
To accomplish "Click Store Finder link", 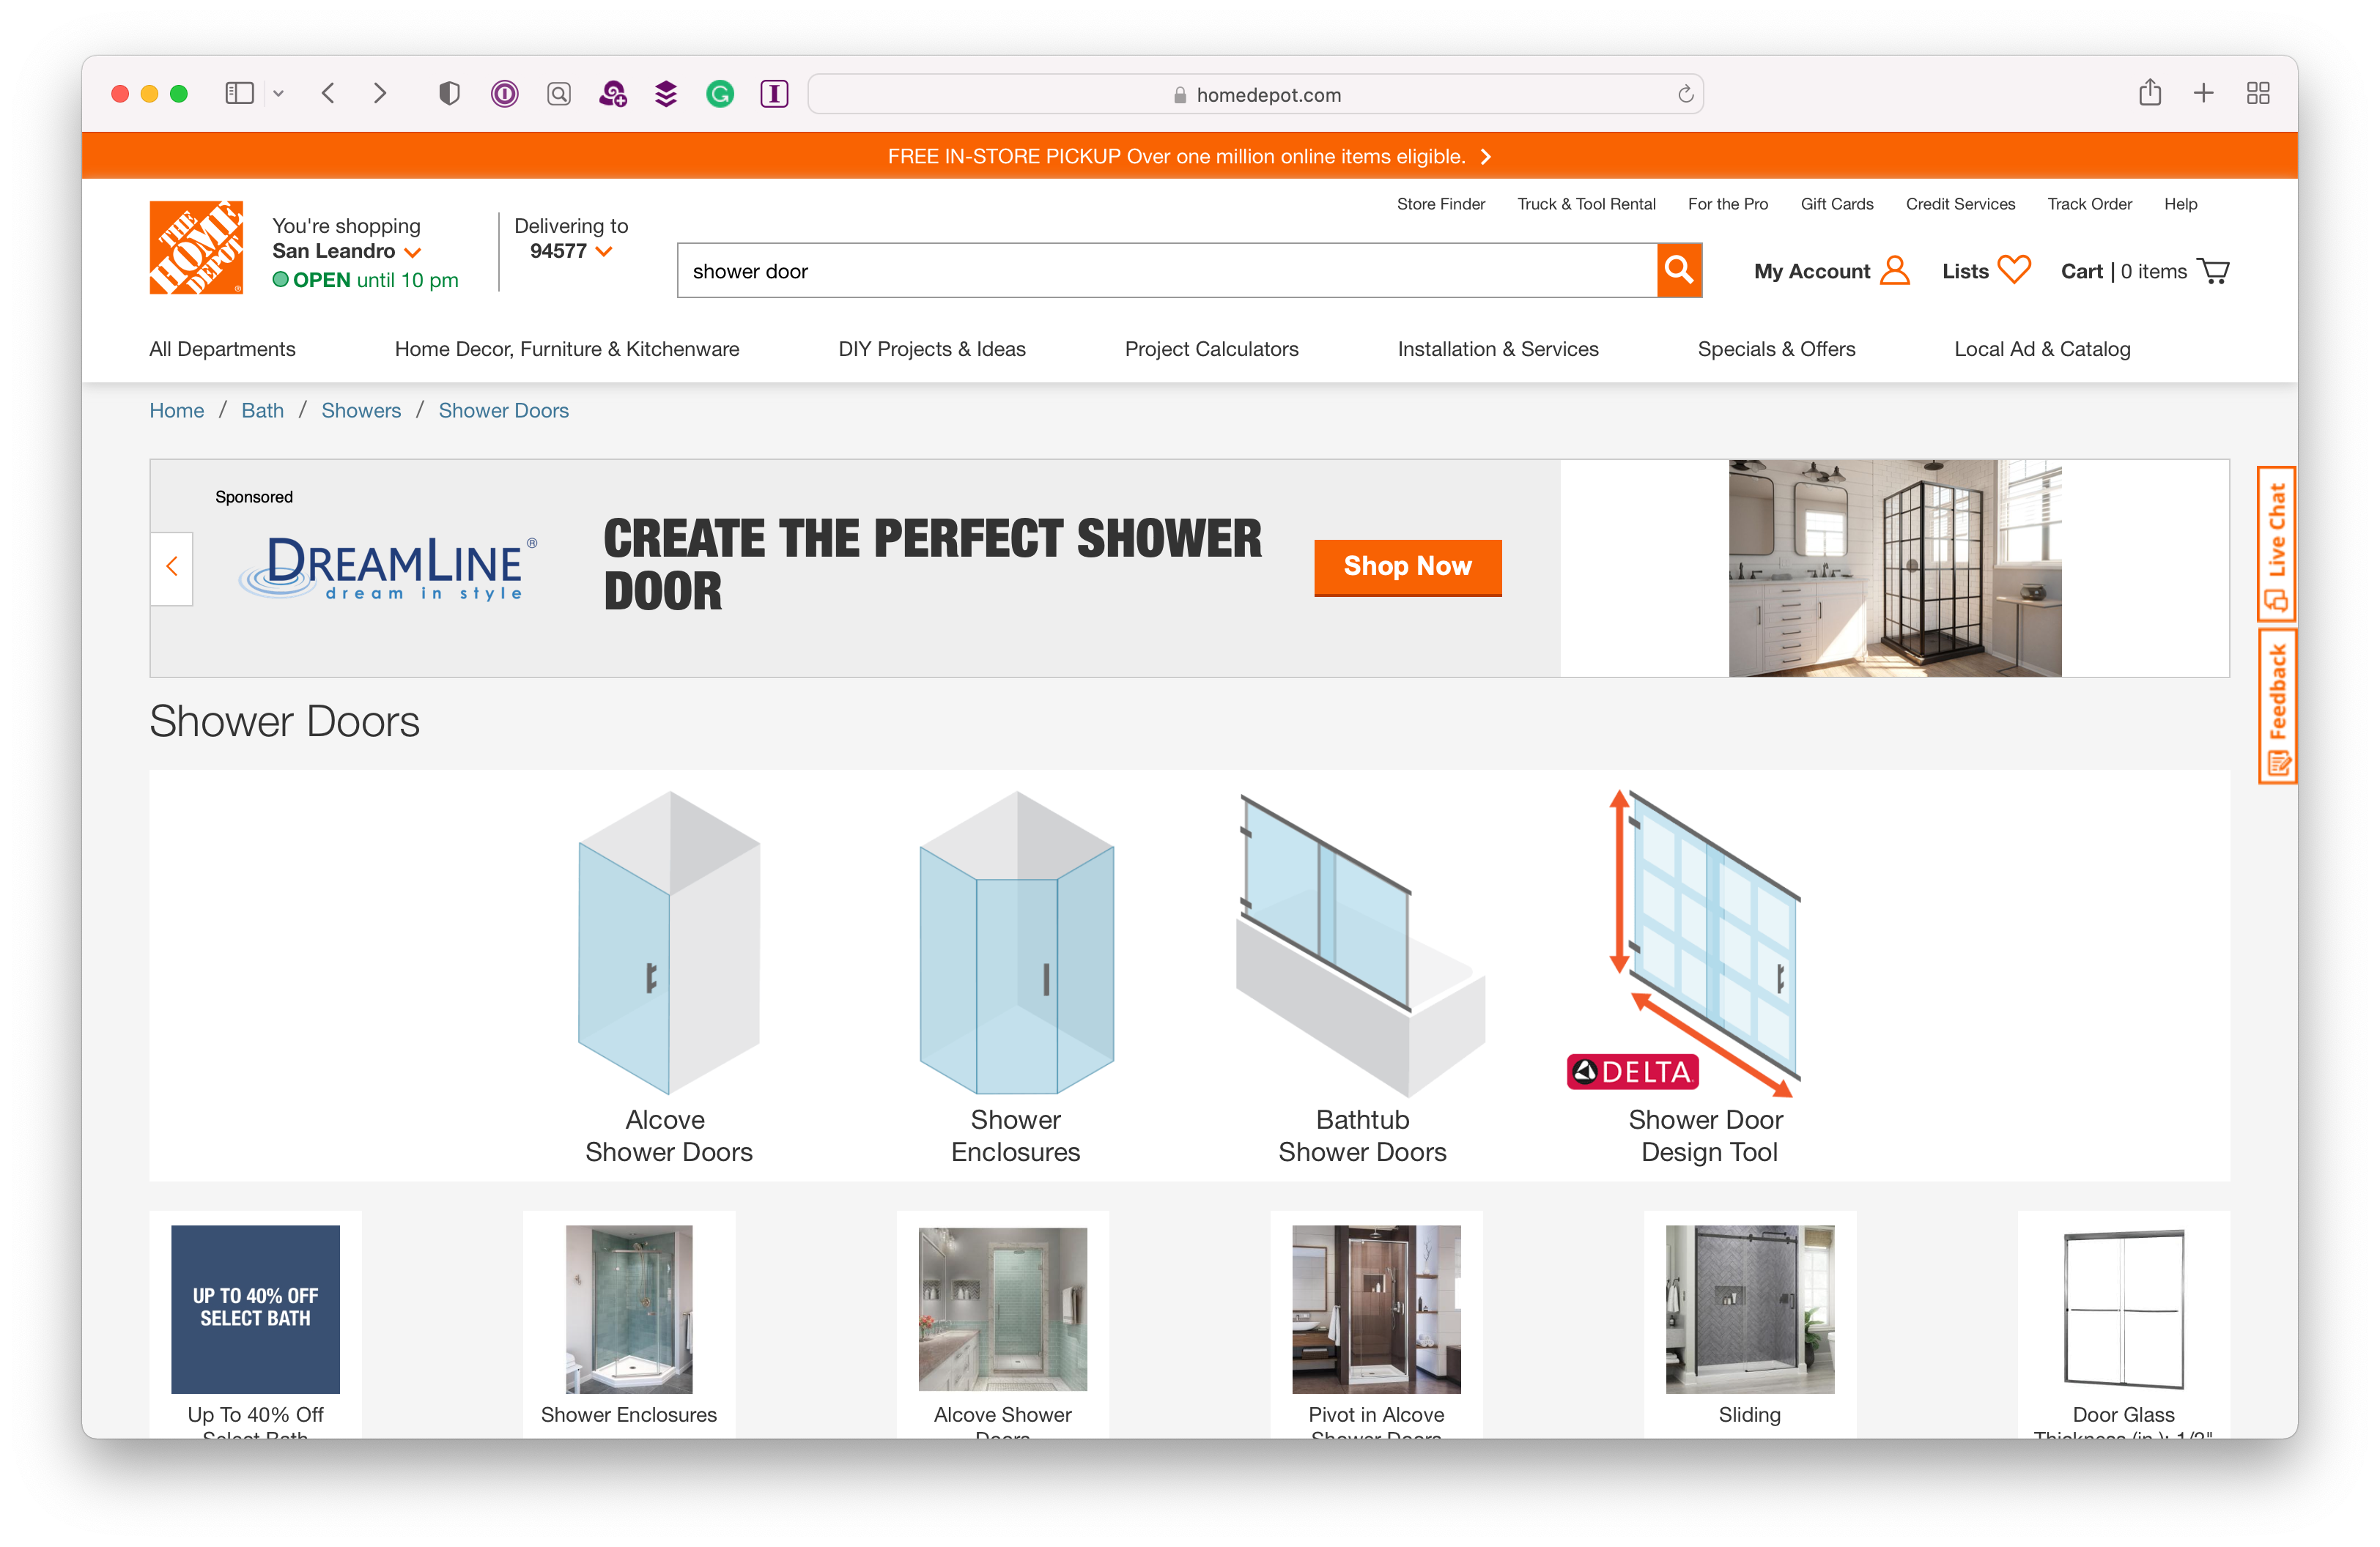I will (x=1440, y=204).
